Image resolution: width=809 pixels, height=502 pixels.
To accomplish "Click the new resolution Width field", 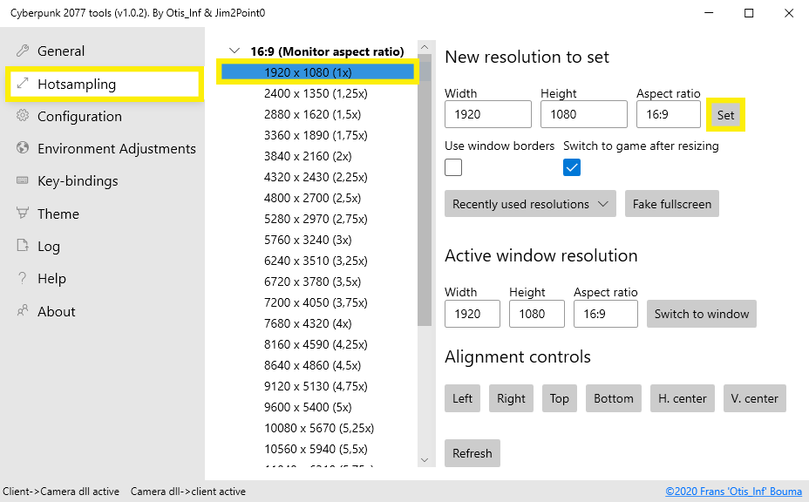I will pyautogui.click(x=487, y=114).
